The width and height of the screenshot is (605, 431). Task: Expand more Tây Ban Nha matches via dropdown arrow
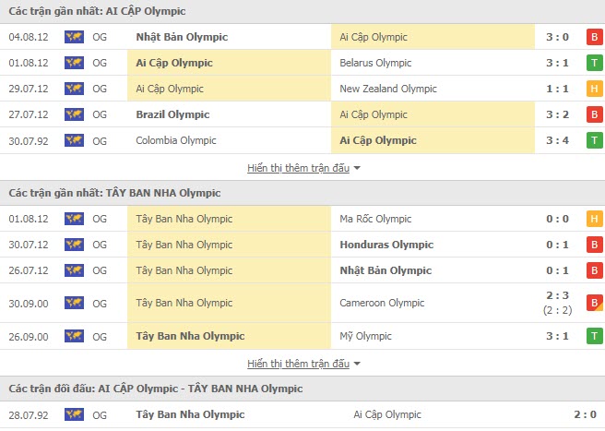tap(357, 364)
